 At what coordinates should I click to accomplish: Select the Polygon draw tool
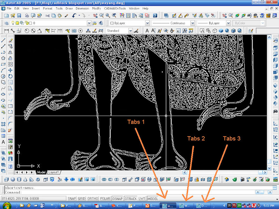pyautogui.click(x=3, y=58)
